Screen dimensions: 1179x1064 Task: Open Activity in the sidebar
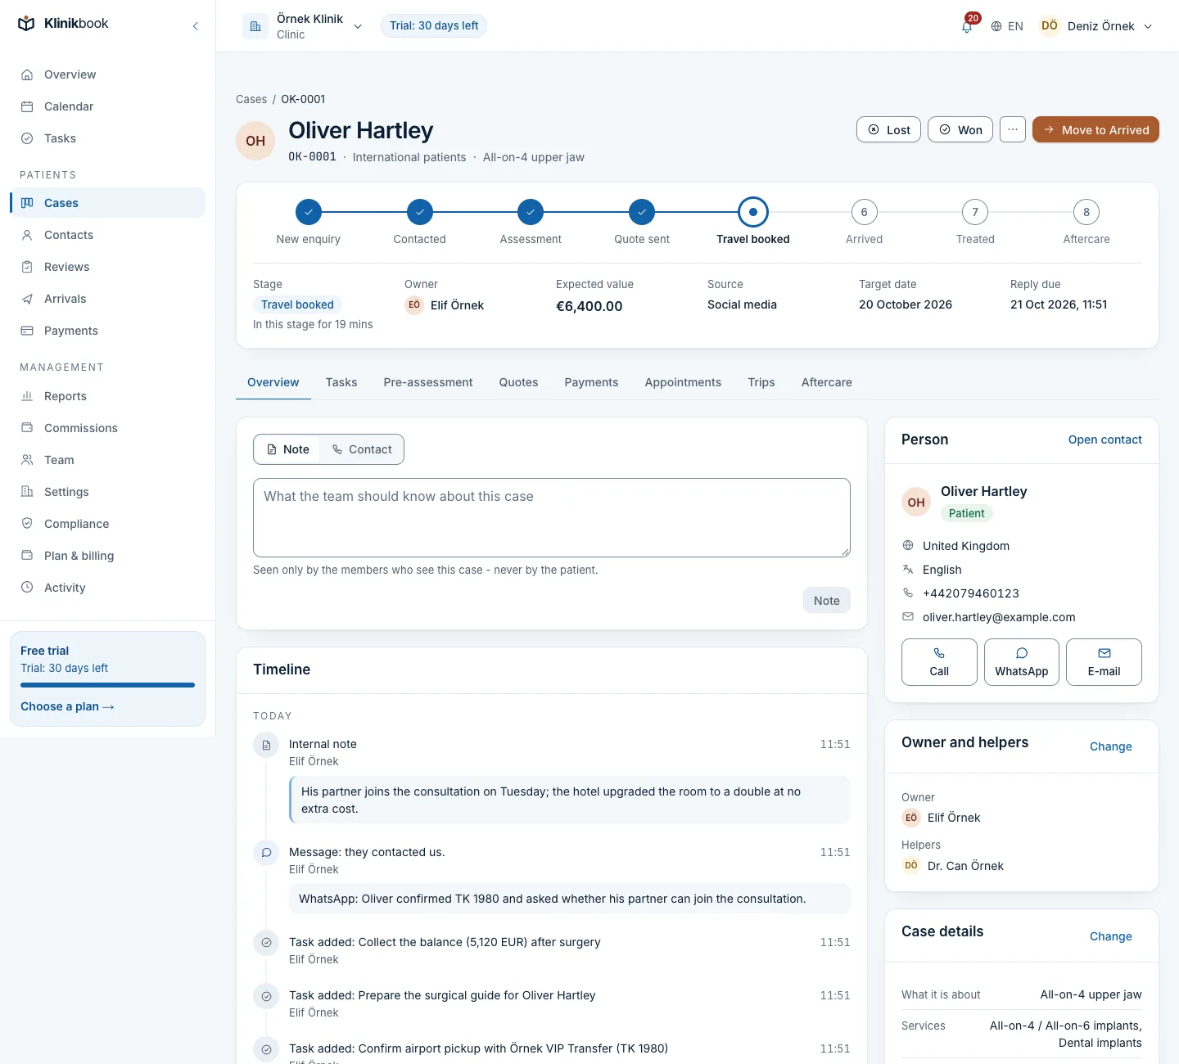point(107,588)
